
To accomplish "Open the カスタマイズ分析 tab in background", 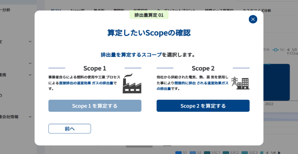I will [x=257, y=11].
